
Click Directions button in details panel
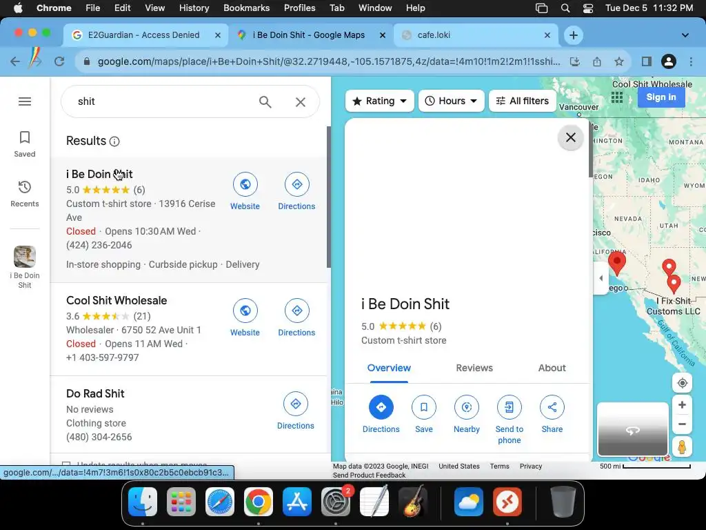click(381, 415)
